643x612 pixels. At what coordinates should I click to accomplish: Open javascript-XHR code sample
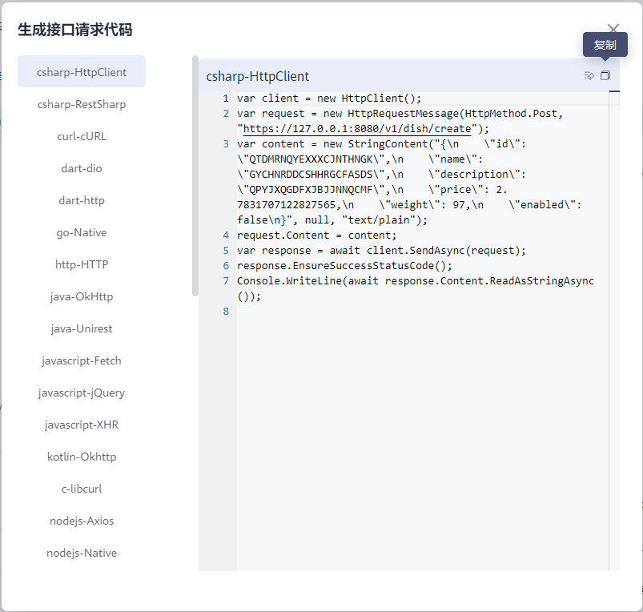click(82, 425)
